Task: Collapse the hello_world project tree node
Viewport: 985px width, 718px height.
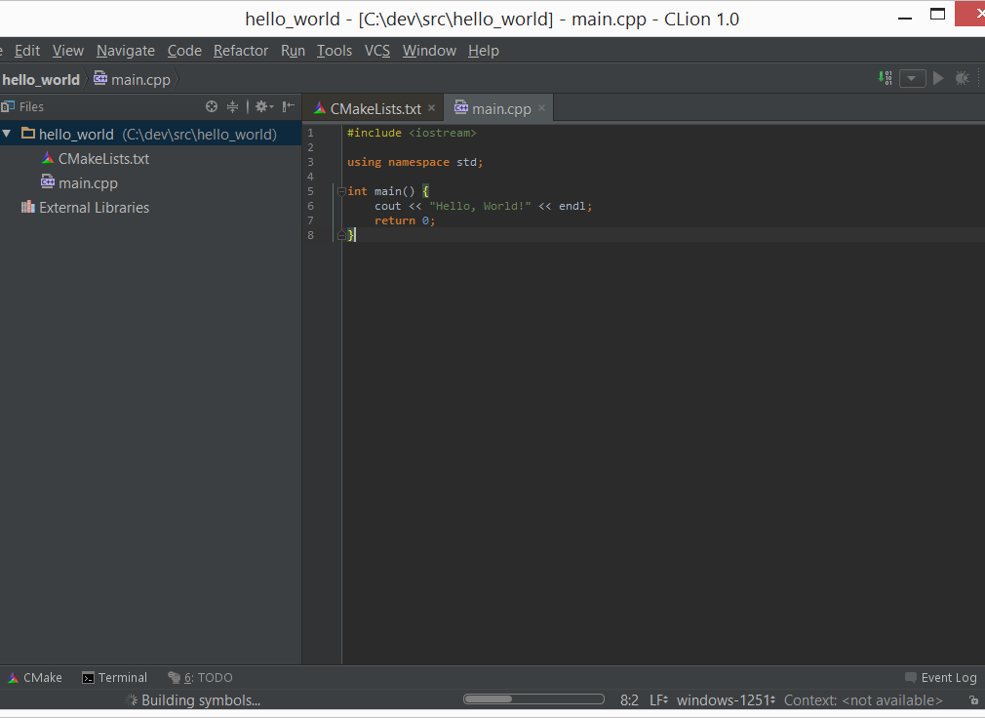Action: tap(7, 134)
